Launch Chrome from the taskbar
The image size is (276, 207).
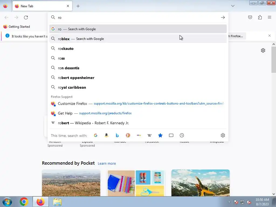click(x=24, y=202)
